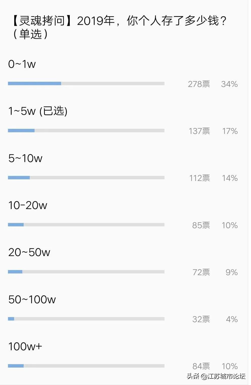Screen dimensions: 251x385
Task: Choose the 20~50w savings option
Action: point(29,252)
